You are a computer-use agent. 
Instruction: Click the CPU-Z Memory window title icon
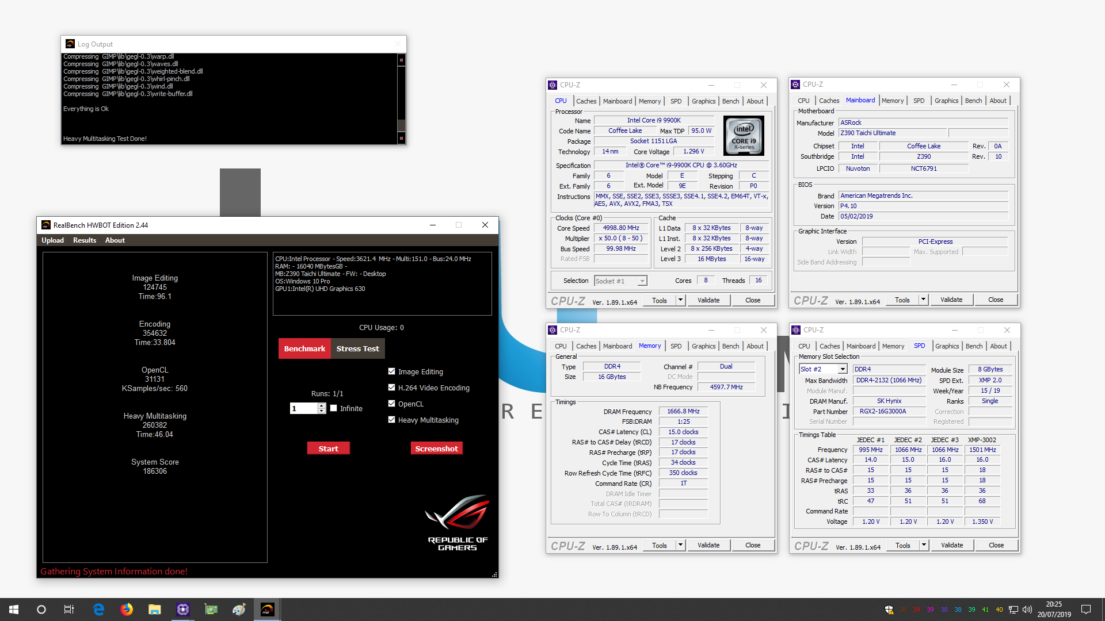[x=552, y=330]
